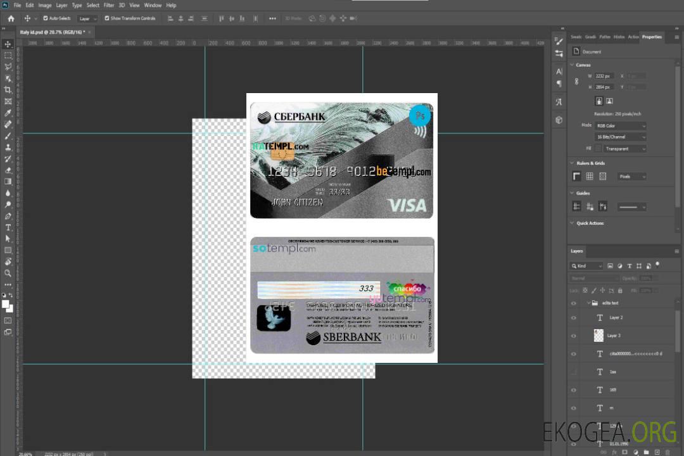The image size is (684, 456).
Task: Hide the edite text group layer
Action: point(574,303)
